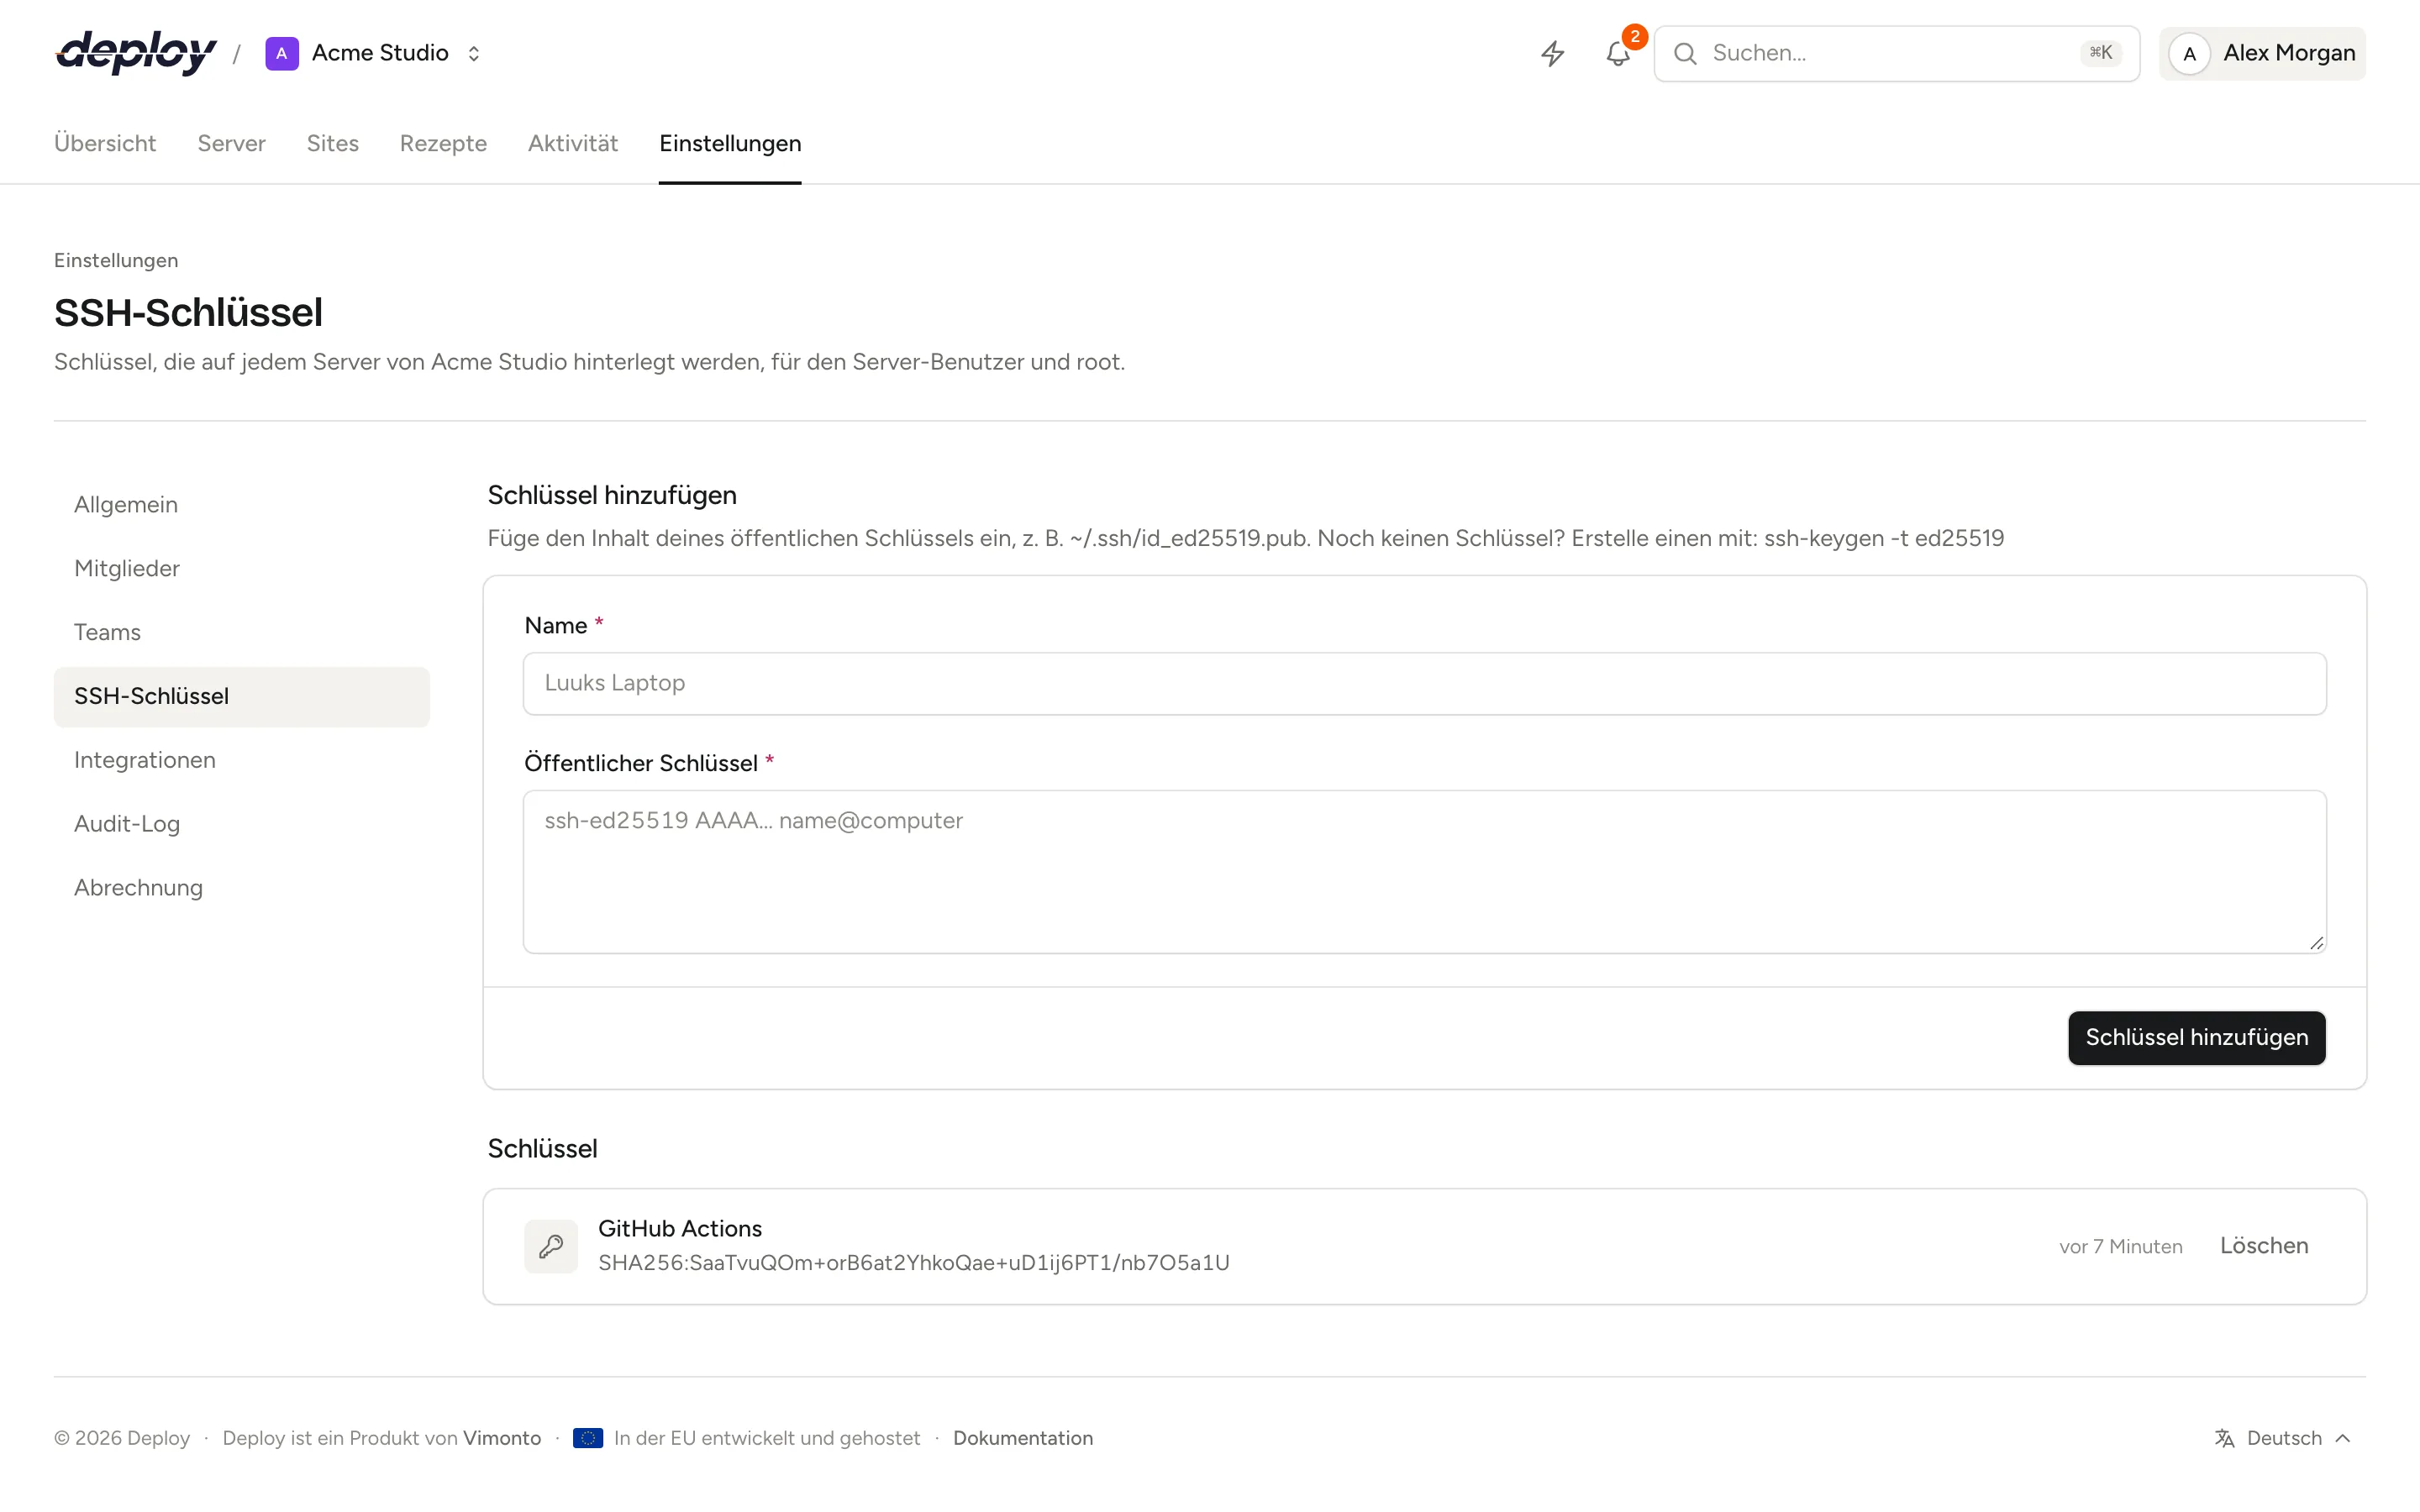2420x1512 pixels.
Task: Open Audit-Log settings section
Action: click(x=242, y=824)
